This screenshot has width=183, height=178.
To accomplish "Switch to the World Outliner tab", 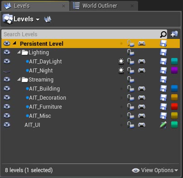I will click(100, 6).
